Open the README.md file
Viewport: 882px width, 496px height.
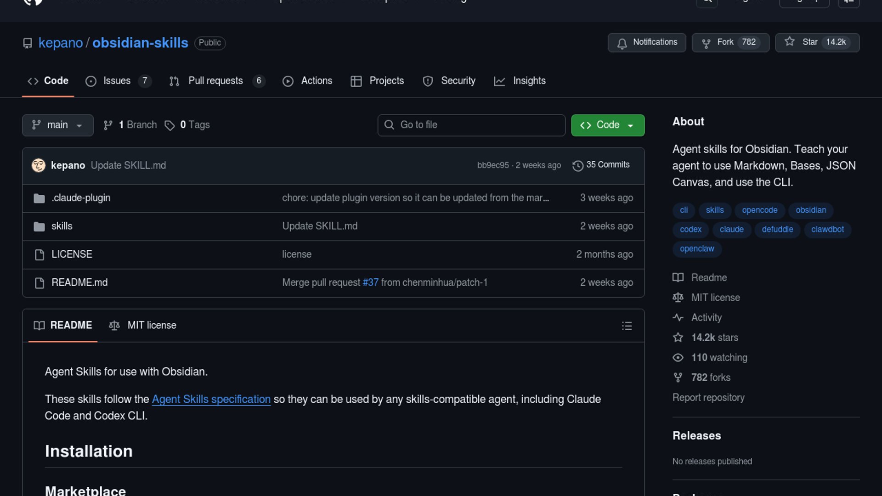tap(79, 282)
